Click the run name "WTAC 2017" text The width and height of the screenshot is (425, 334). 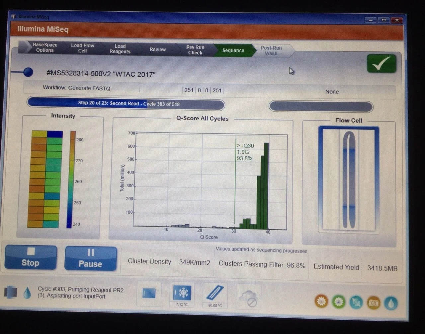[134, 74]
